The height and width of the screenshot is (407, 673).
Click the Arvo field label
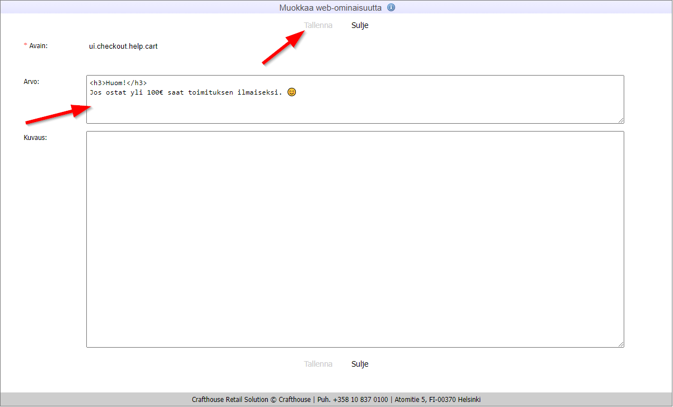(x=31, y=82)
